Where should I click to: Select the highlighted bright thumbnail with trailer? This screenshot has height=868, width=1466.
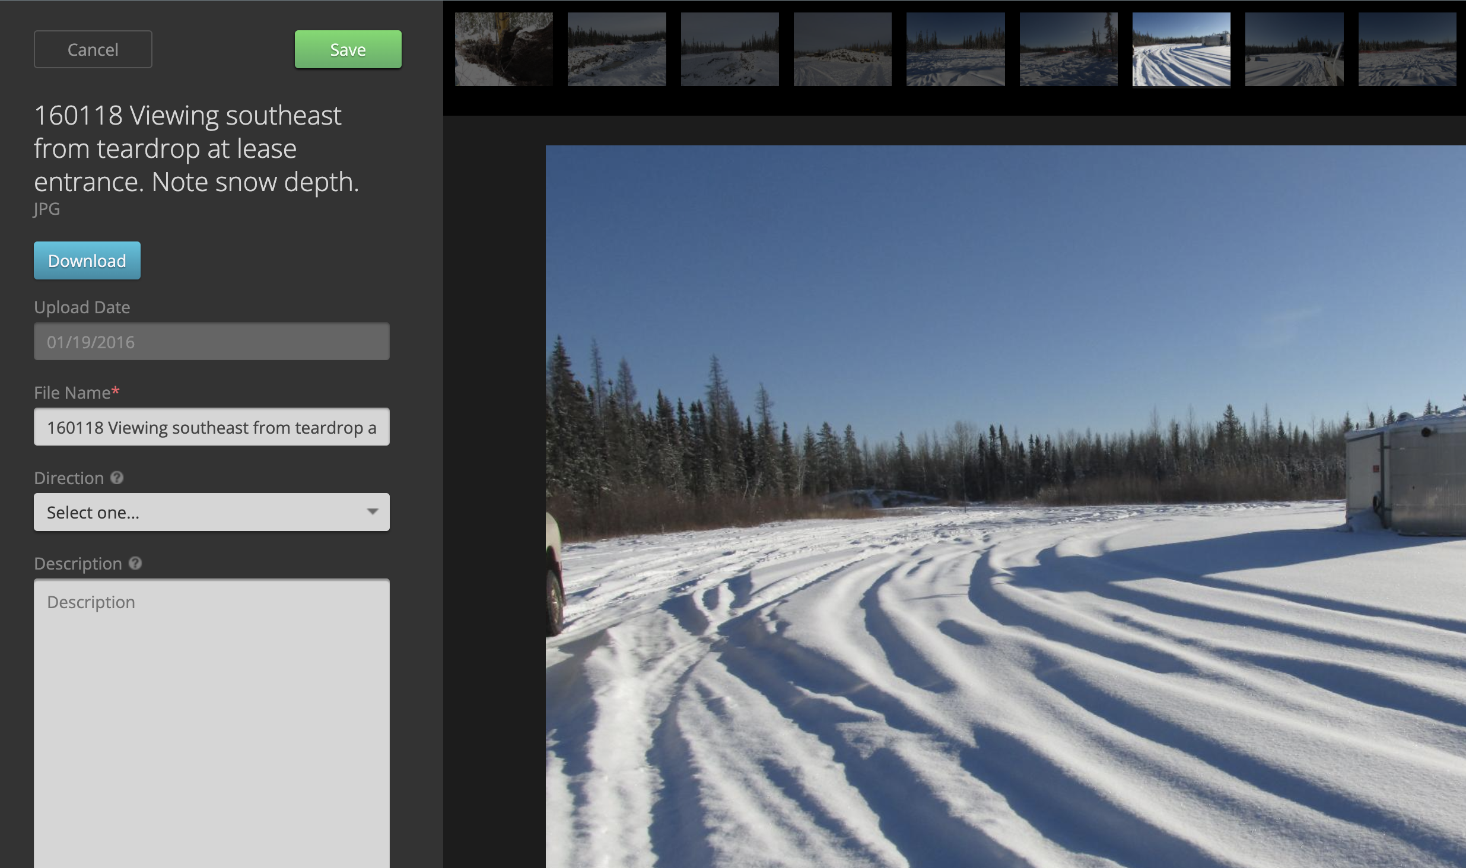click(x=1181, y=49)
